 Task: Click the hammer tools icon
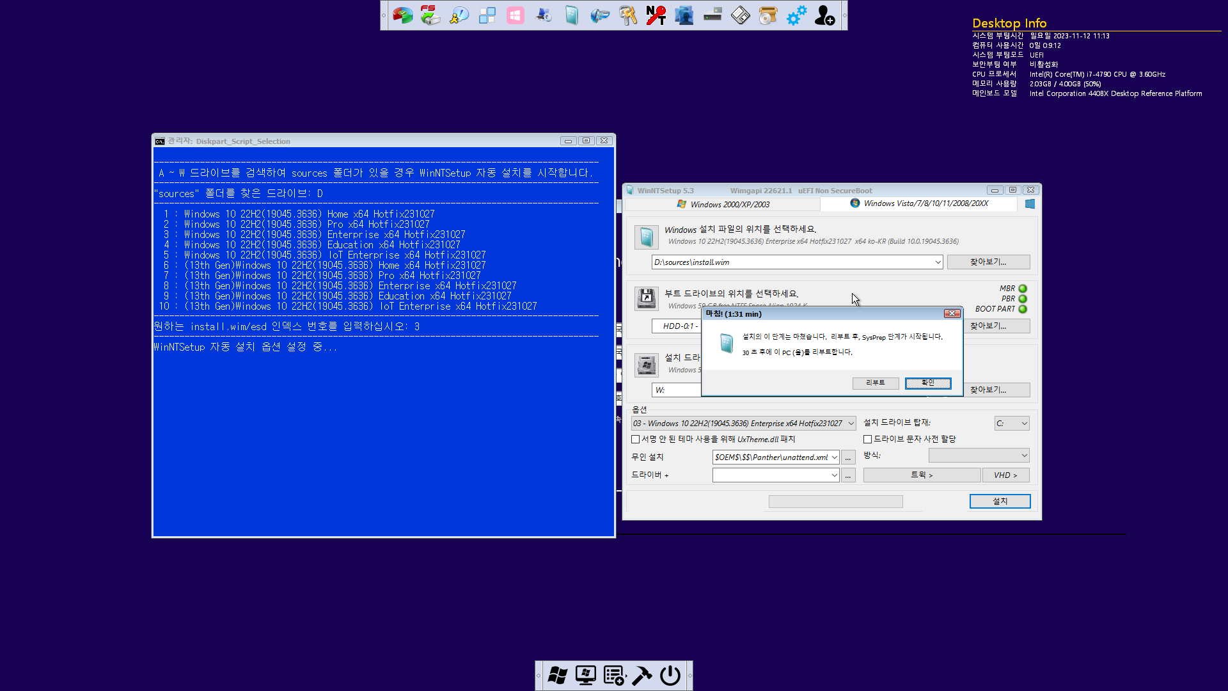[x=642, y=676]
